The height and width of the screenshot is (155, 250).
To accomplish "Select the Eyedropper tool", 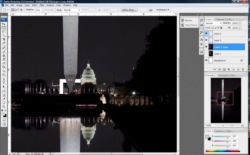I will [4, 99].
